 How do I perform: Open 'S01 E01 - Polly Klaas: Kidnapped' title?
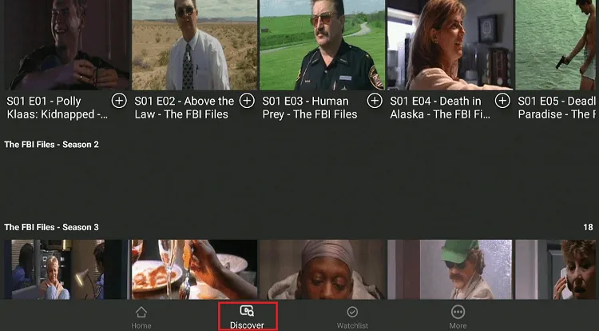(x=58, y=107)
